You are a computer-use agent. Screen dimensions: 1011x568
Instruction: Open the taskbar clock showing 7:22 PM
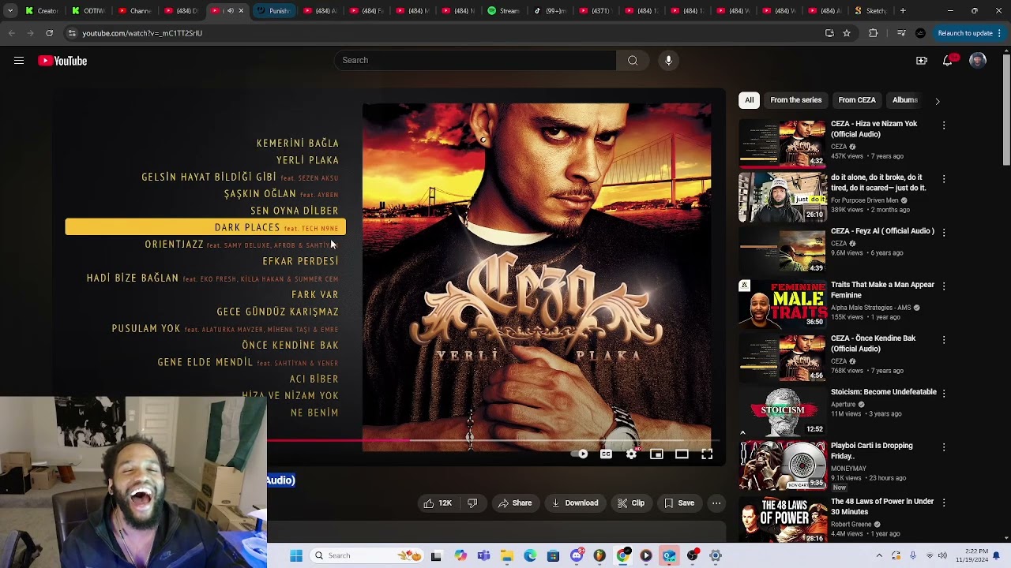click(x=974, y=555)
